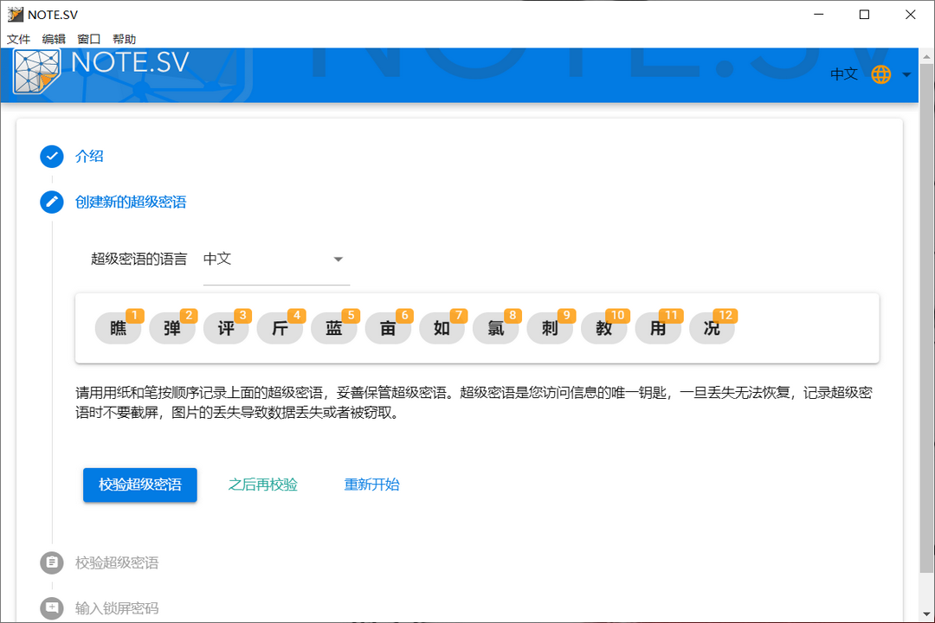This screenshot has height=623, width=935.
Task: Click the word chip 况 numbered 12
Action: (712, 329)
